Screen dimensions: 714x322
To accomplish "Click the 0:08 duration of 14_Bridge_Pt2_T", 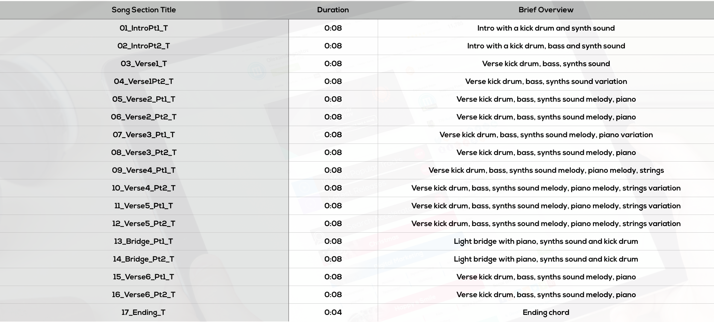I will pos(333,259).
